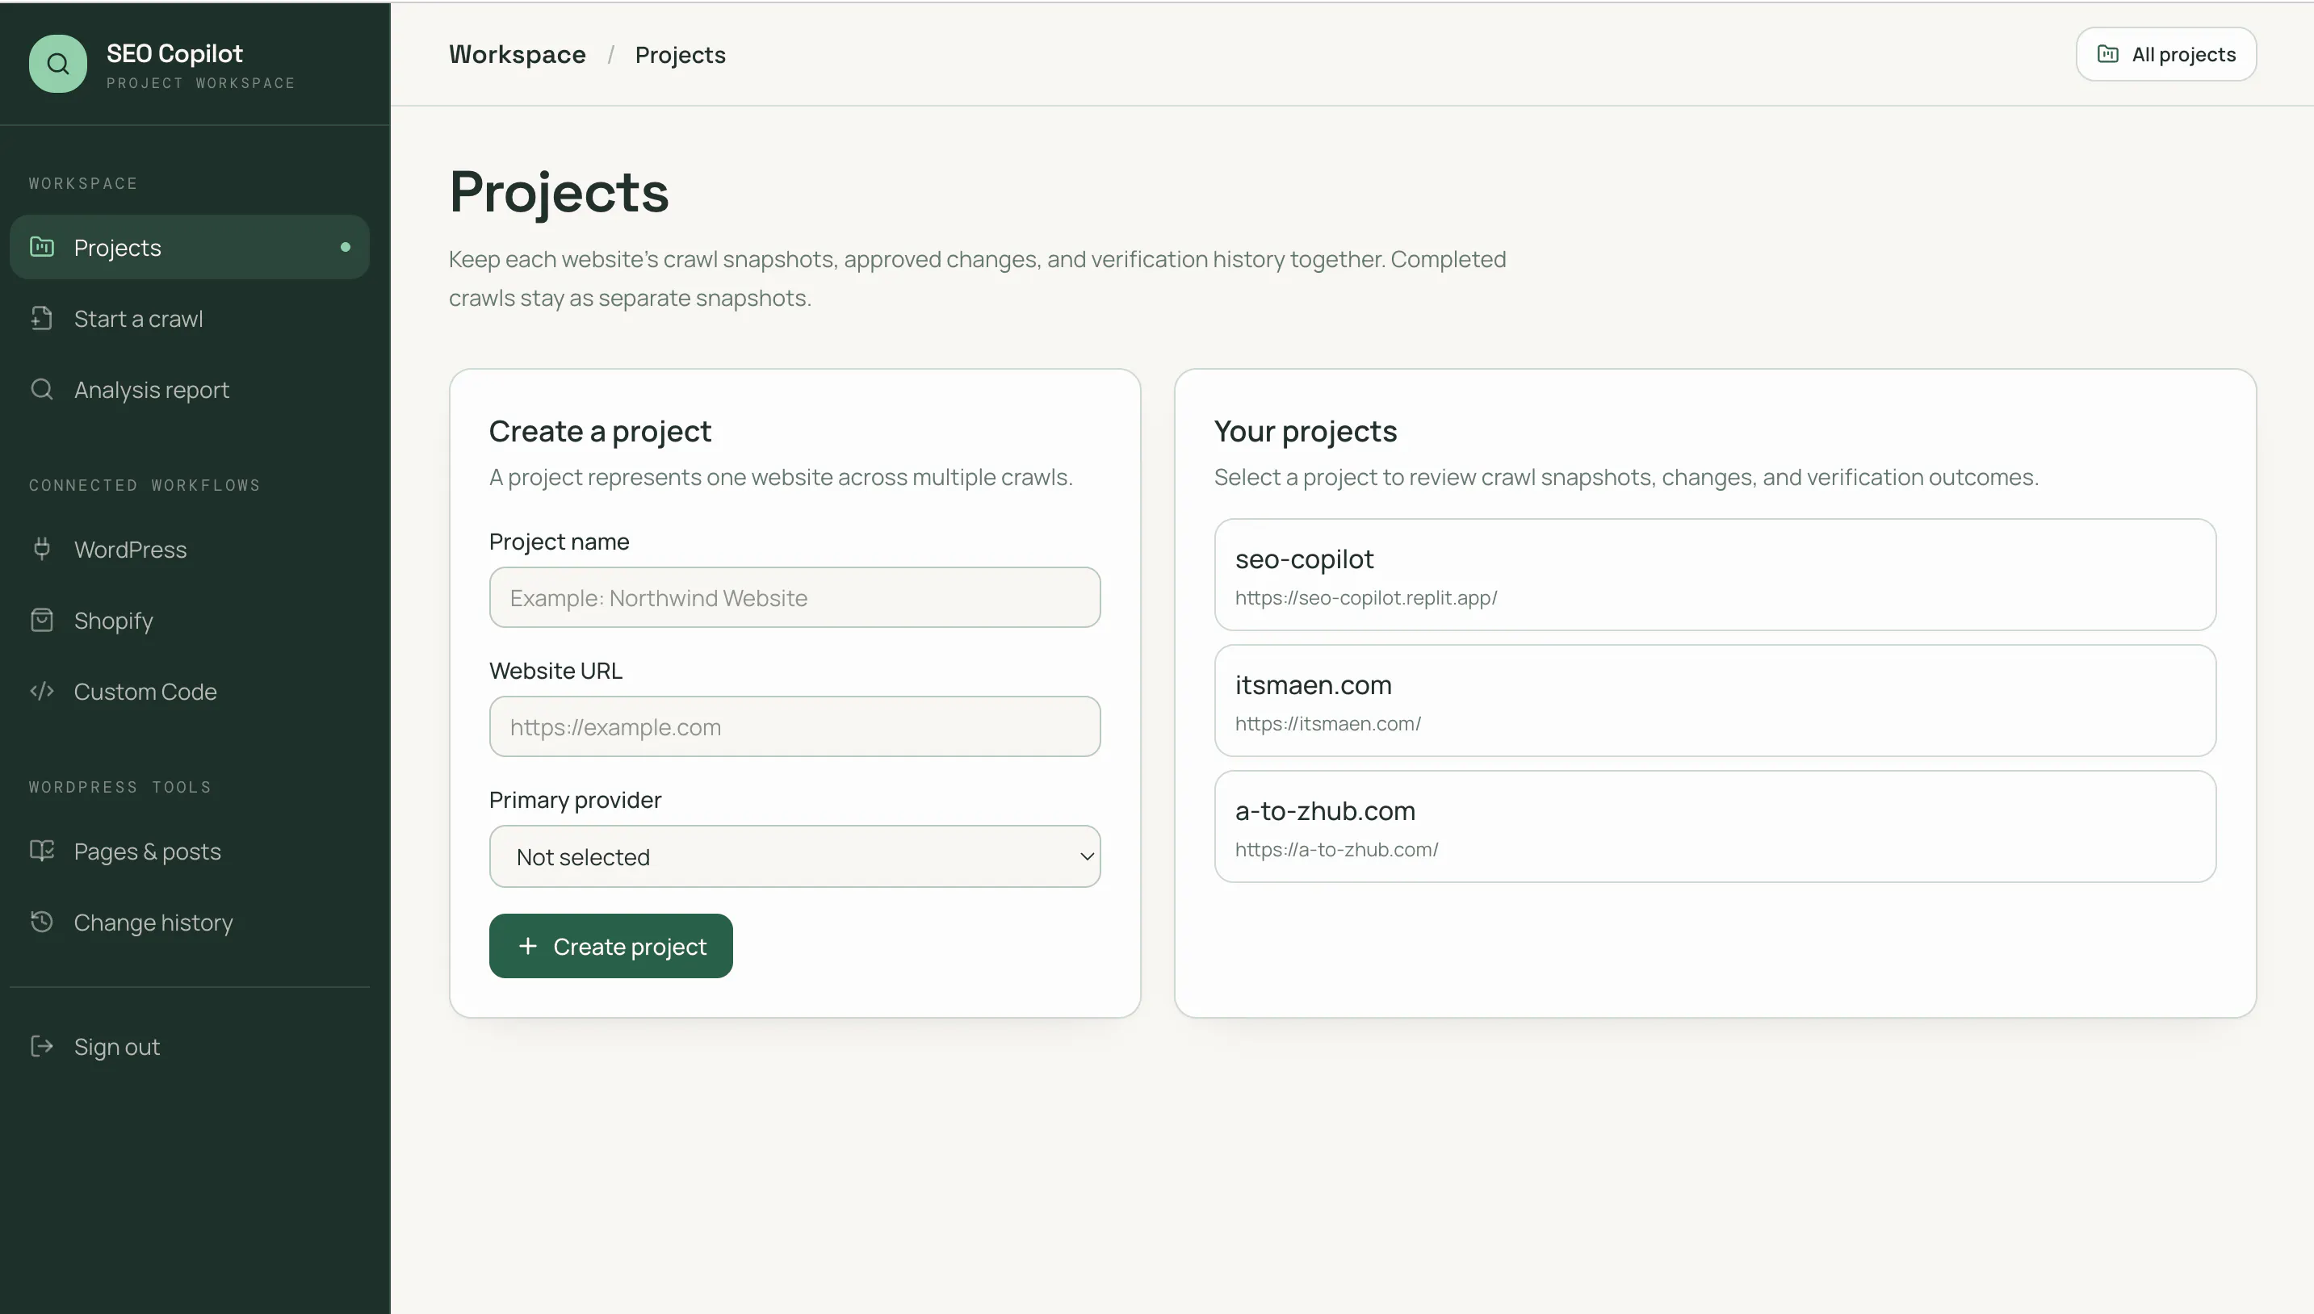
Task: Click the SEO Copilot title text
Action: 174,53
